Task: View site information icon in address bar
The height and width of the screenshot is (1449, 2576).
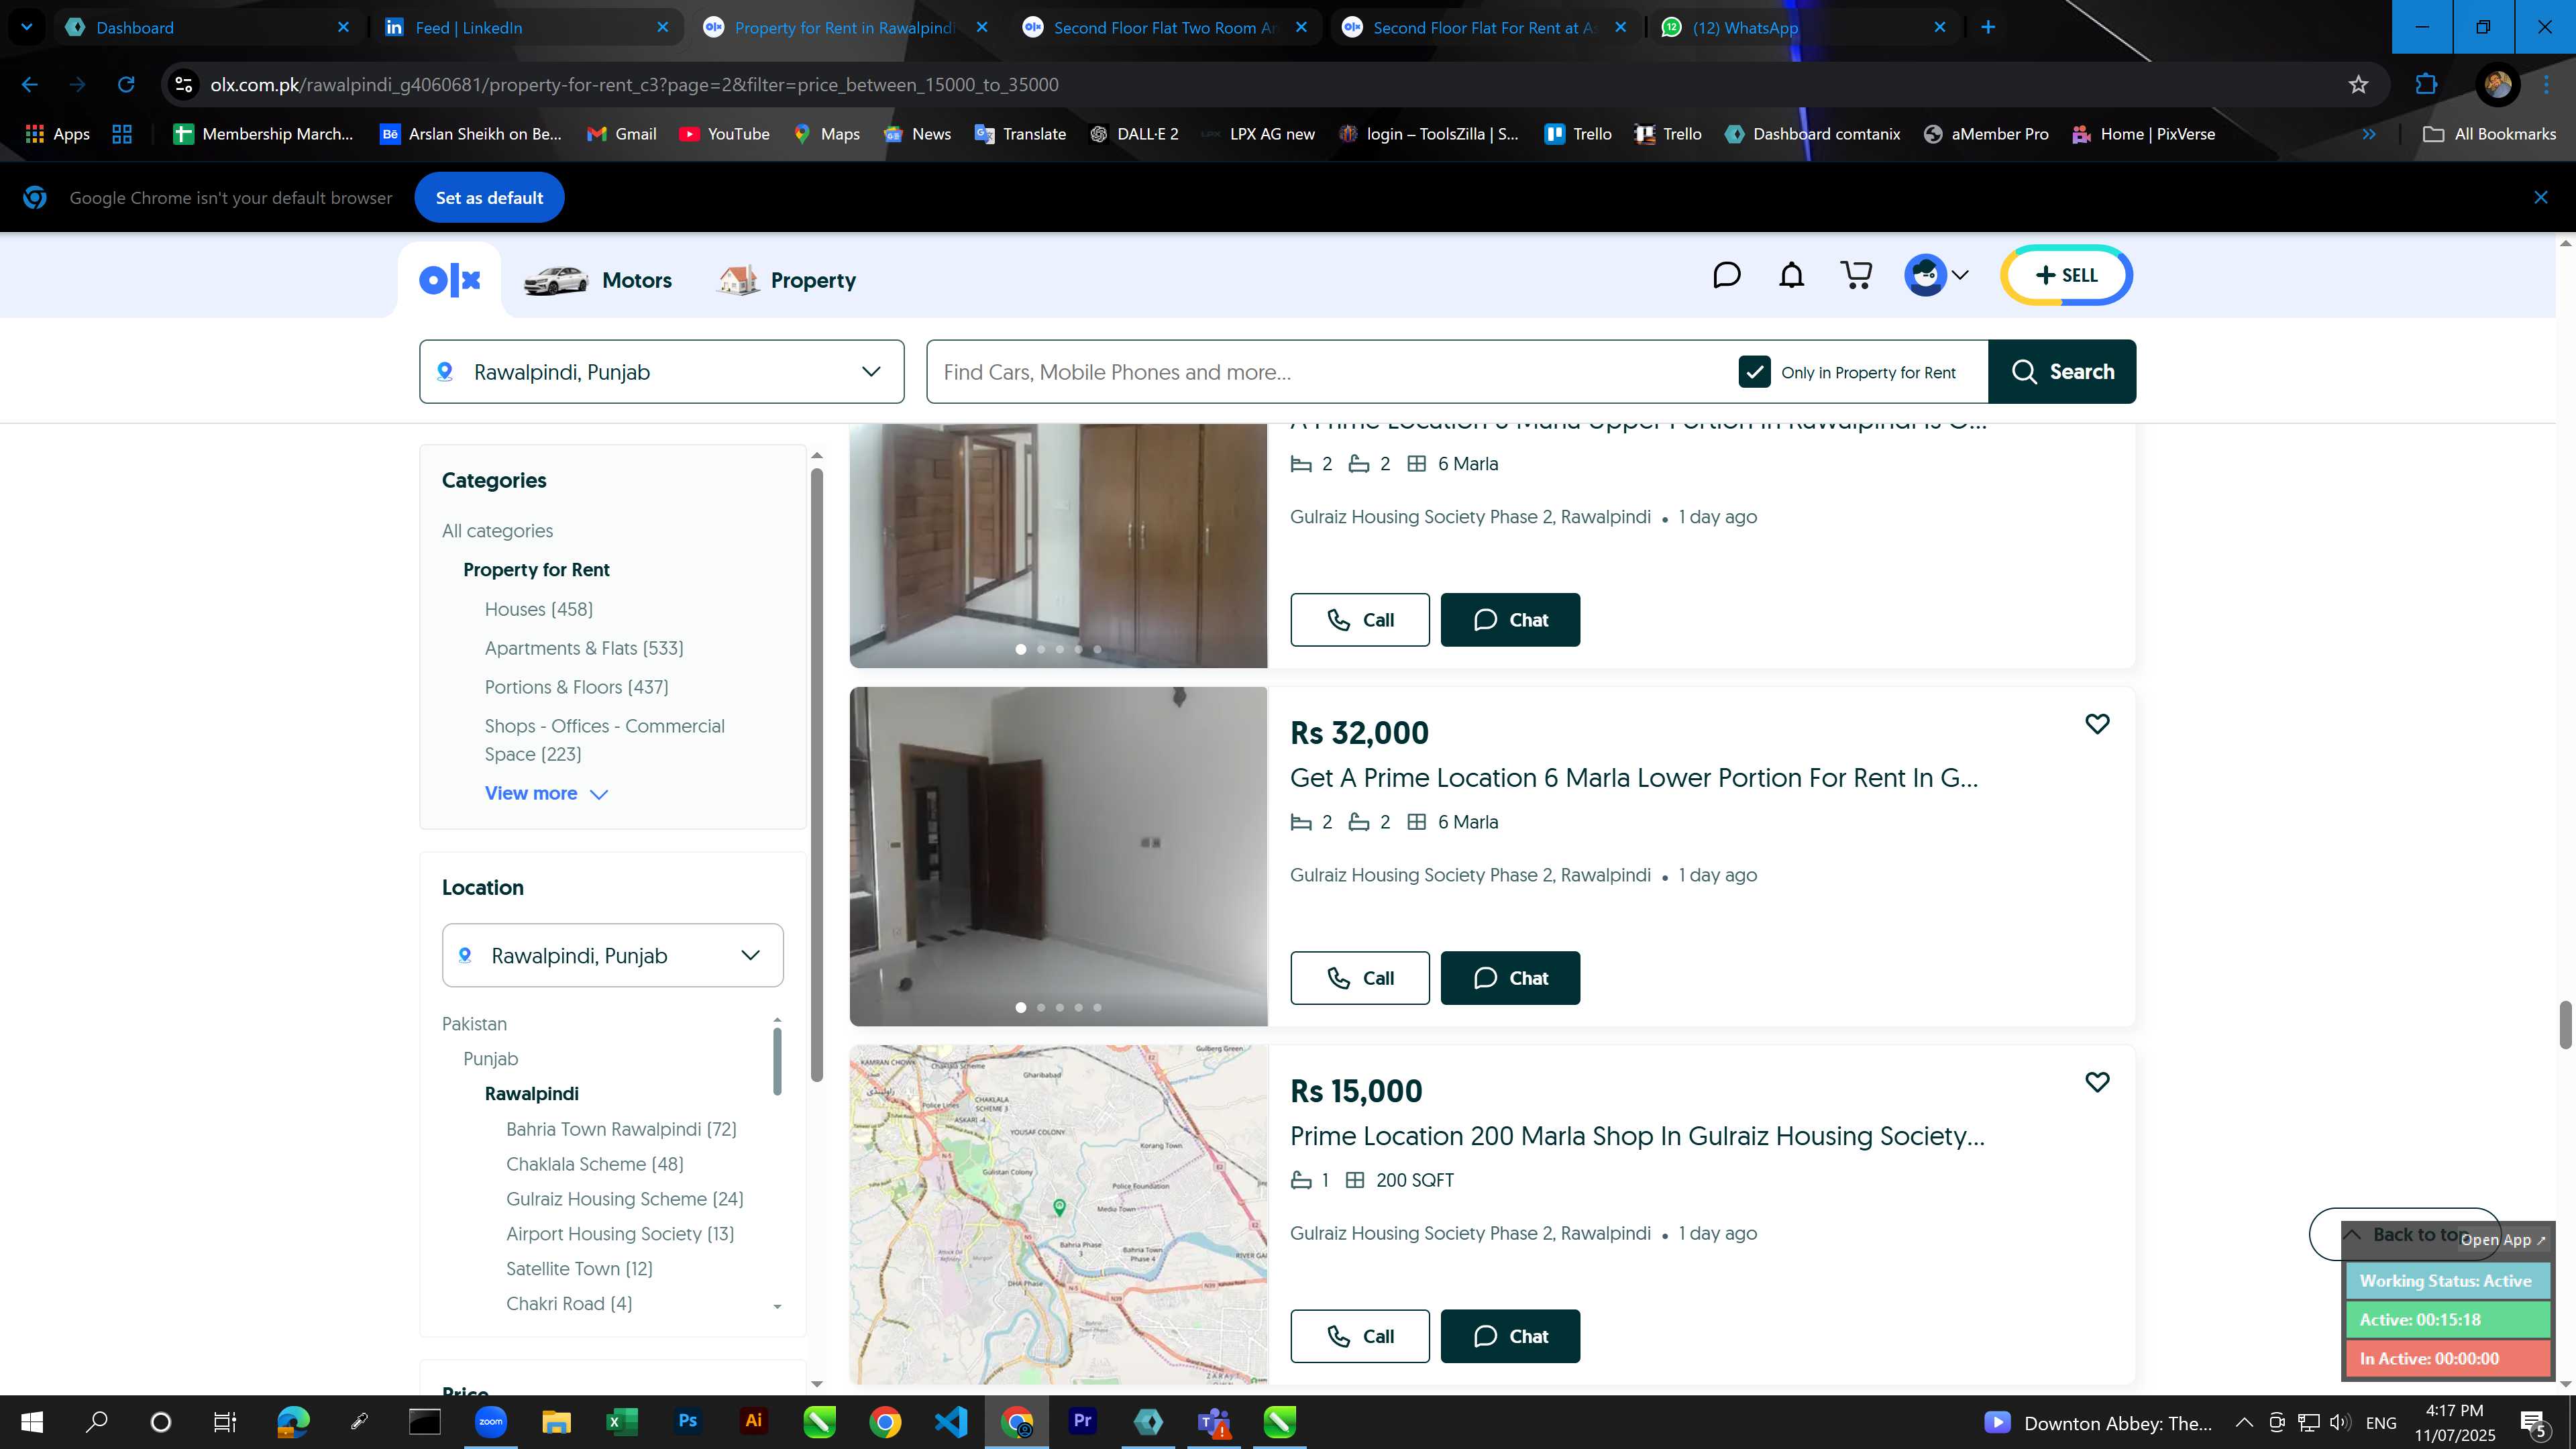Action: 184,85
